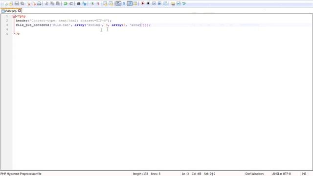Click 'length : 133' in status bar

click(x=140, y=174)
